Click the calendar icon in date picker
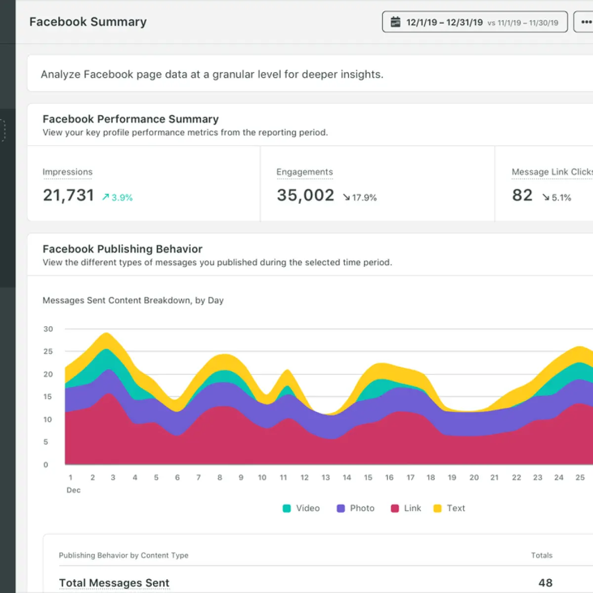This screenshot has height=593, width=593. point(395,22)
